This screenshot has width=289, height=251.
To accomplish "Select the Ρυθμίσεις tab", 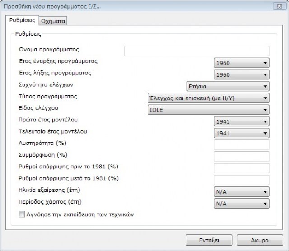I will click(22, 21).
